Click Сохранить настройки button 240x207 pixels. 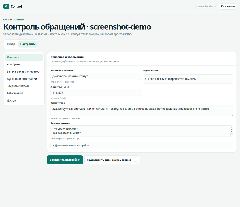(65, 160)
